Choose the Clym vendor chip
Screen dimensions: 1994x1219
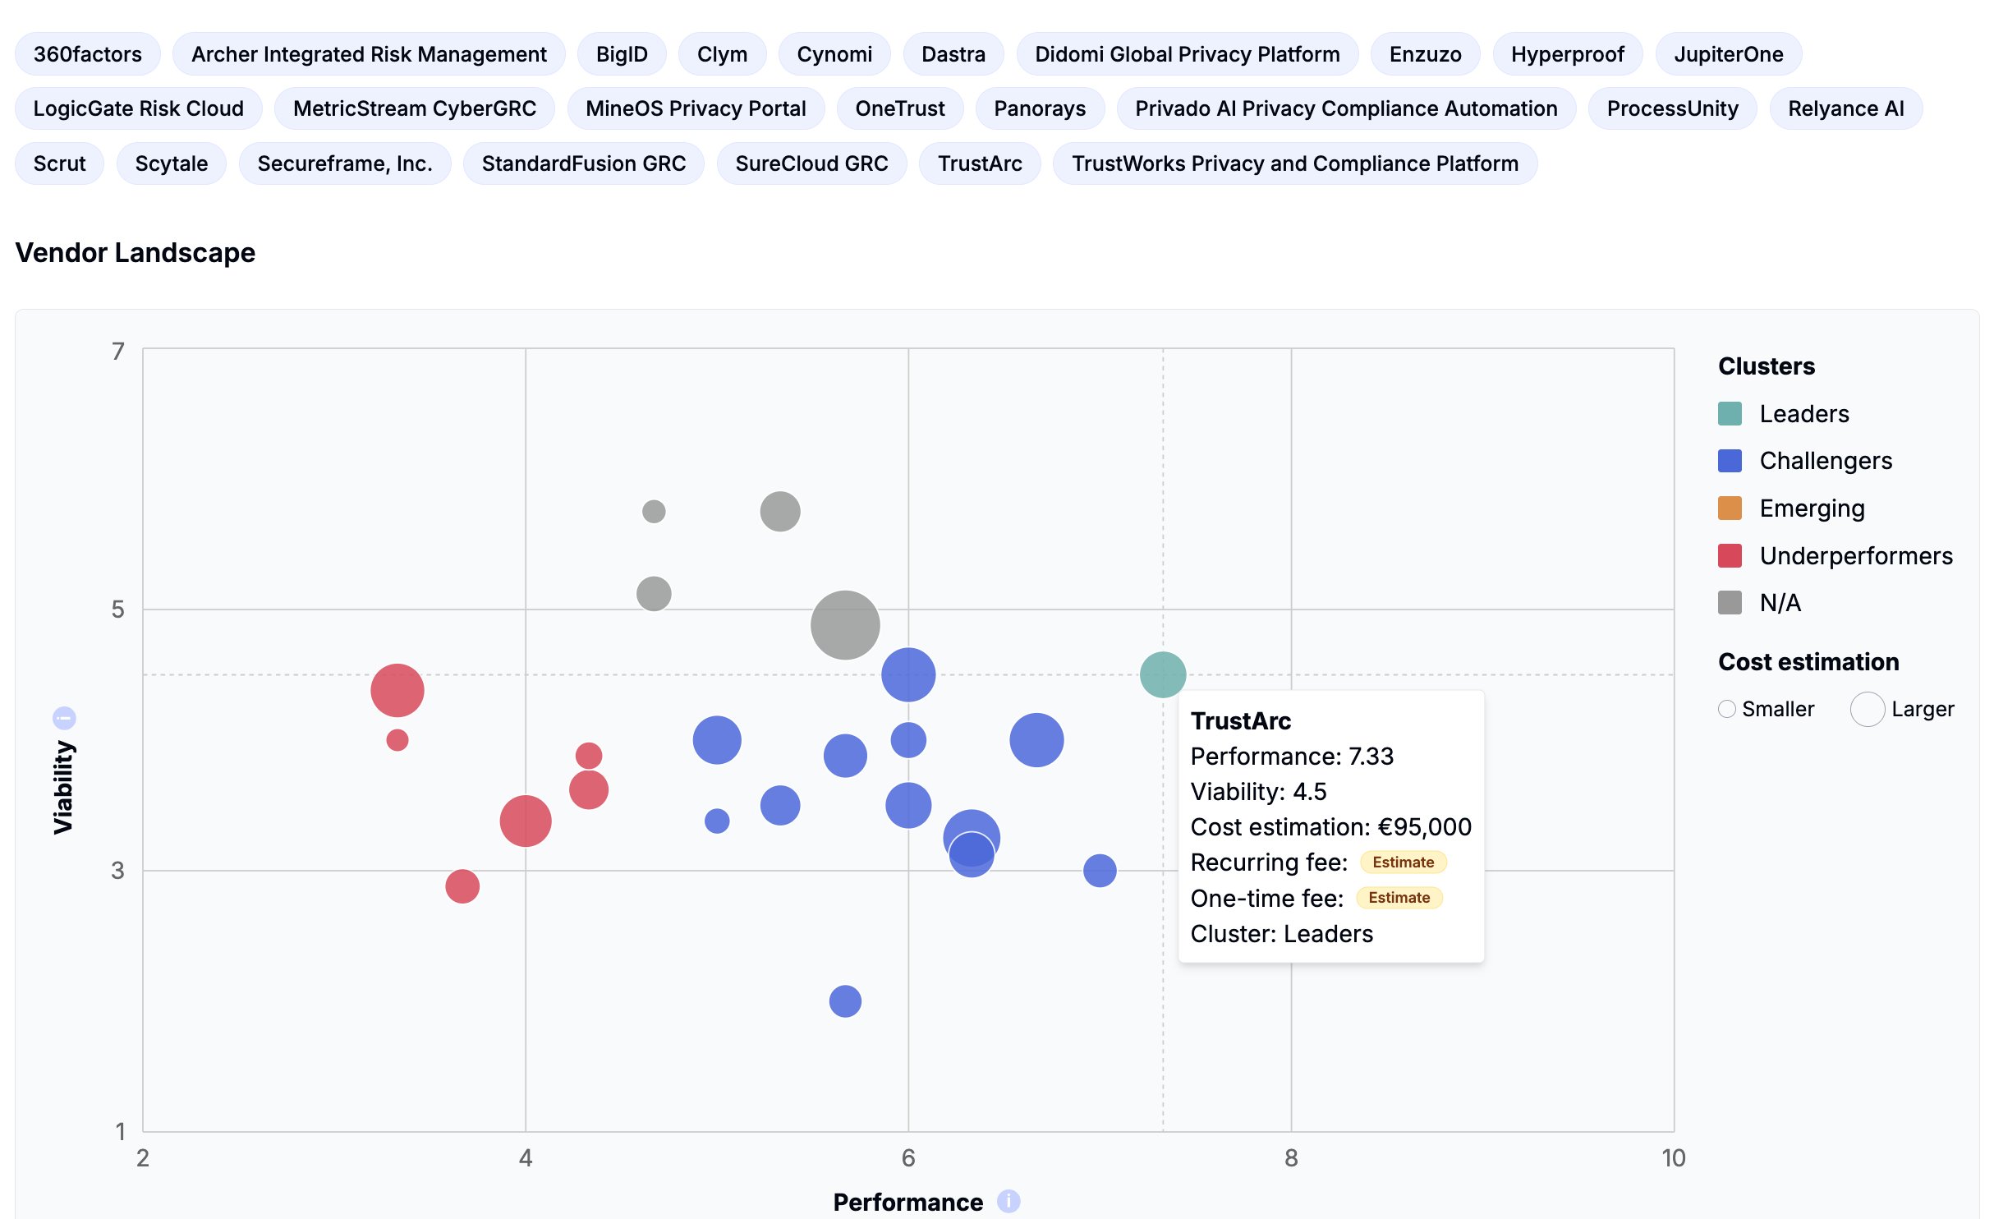pos(722,54)
